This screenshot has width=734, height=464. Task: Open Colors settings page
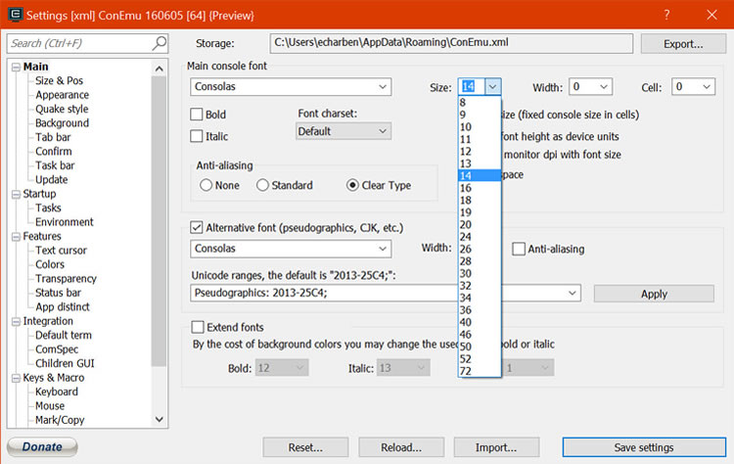(x=50, y=264)
